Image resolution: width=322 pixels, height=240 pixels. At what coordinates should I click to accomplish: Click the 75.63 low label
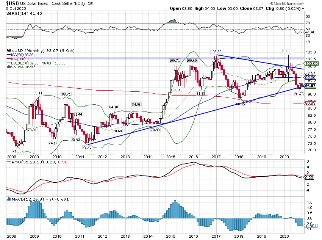75,139
